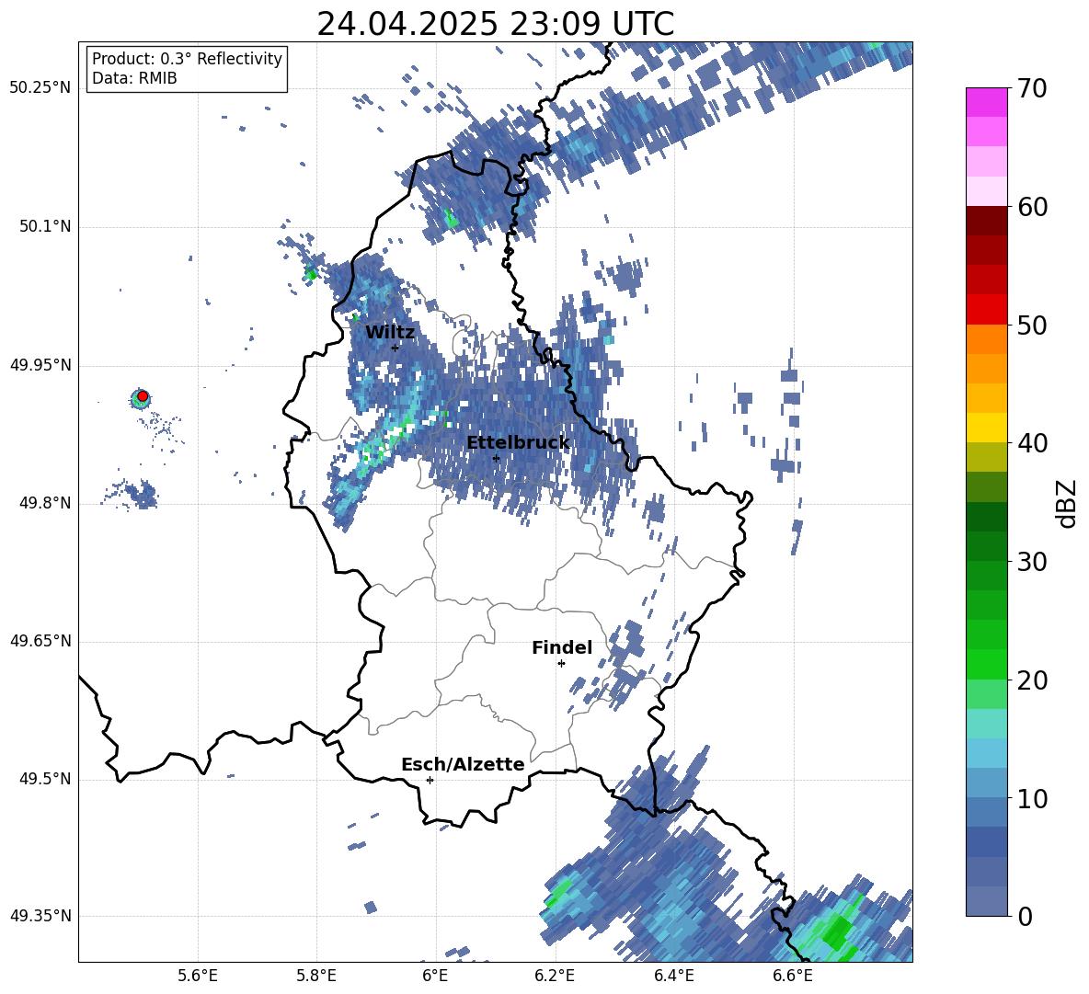Click the 50.1°N latitude label
The image size is (1089, 994).
[x=45, y=226]
